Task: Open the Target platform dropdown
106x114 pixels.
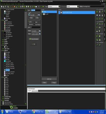Action: click(54, 7)
